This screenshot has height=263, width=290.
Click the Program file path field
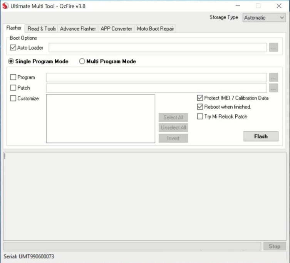click(x=156, y=77)
